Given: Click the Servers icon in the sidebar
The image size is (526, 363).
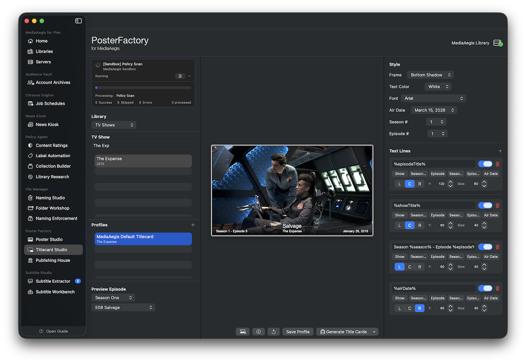Looking at the screenshot, I should 30,62.
